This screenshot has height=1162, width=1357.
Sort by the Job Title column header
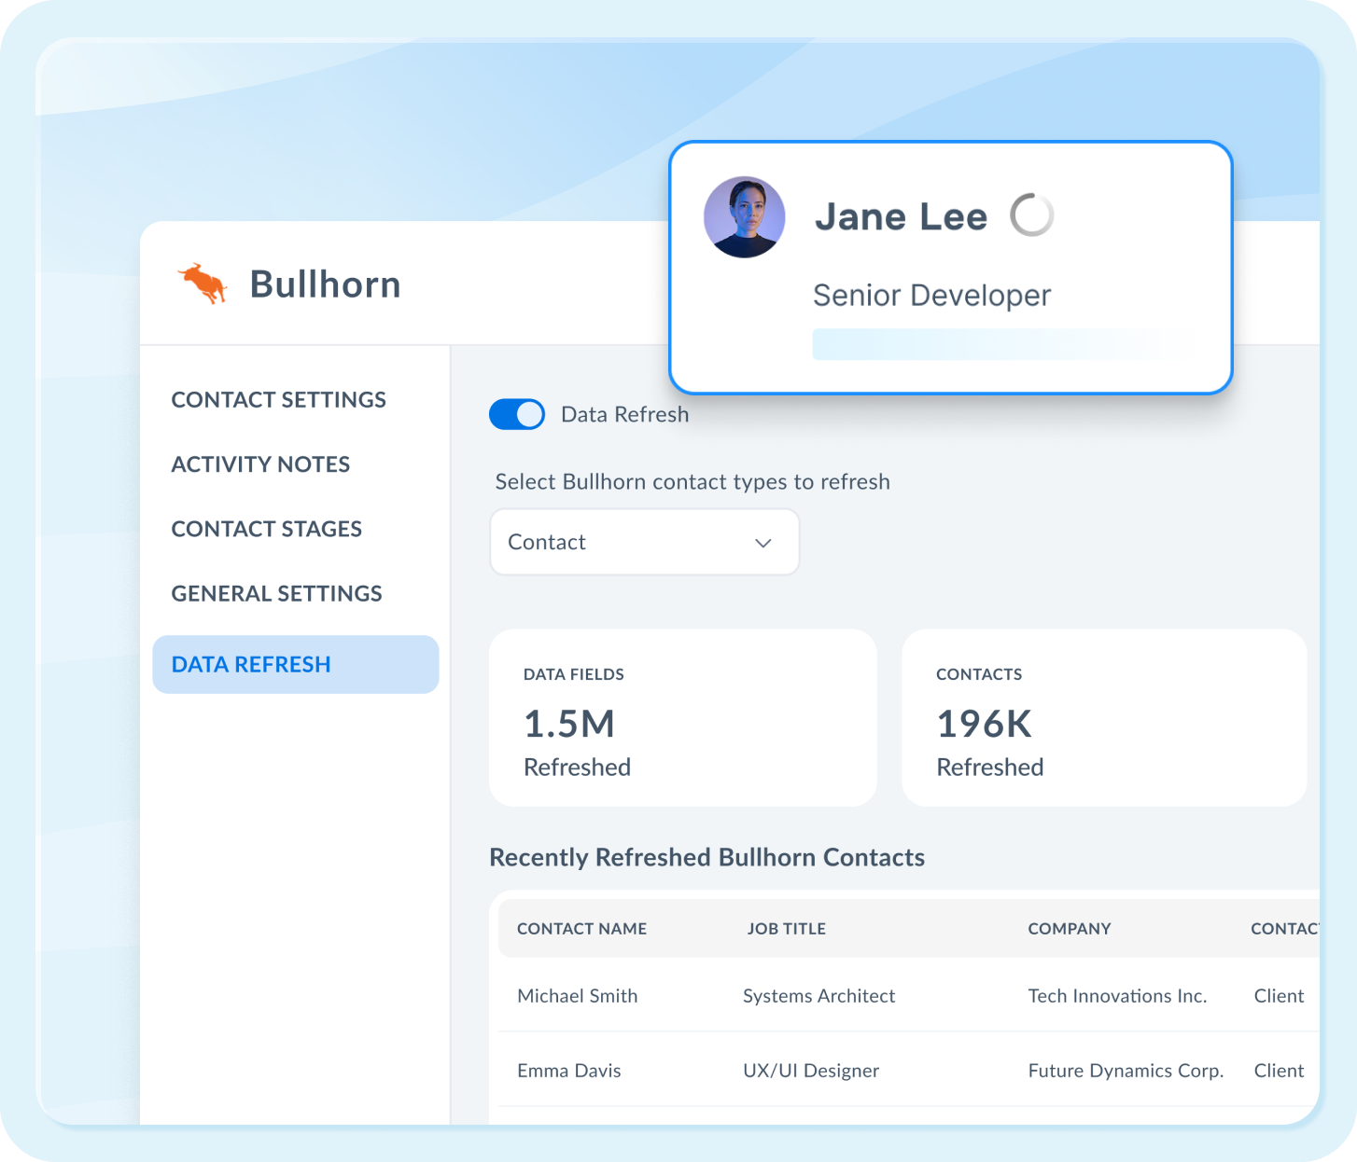click(x=786, y=929)
